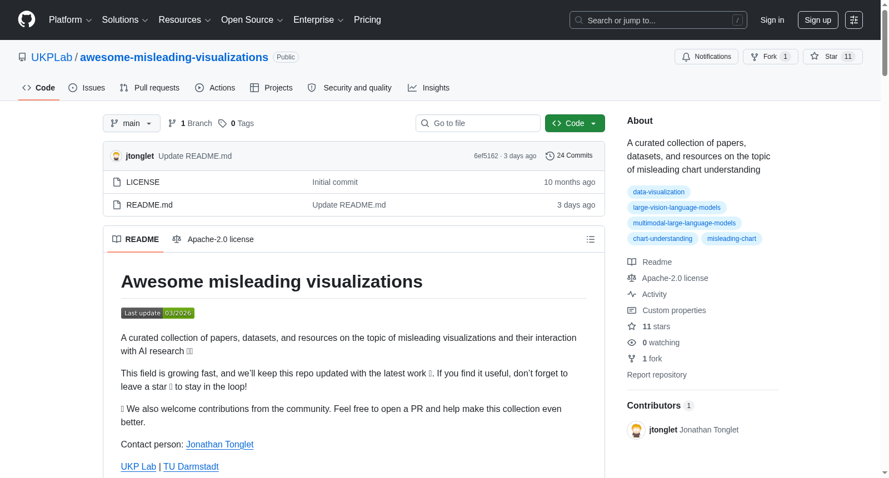Select the README tab
This screenshot has height=478, width=889.
tap(136, 239)
